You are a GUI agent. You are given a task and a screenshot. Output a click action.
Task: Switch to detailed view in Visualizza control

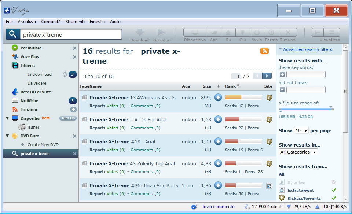tap(332, 33)
